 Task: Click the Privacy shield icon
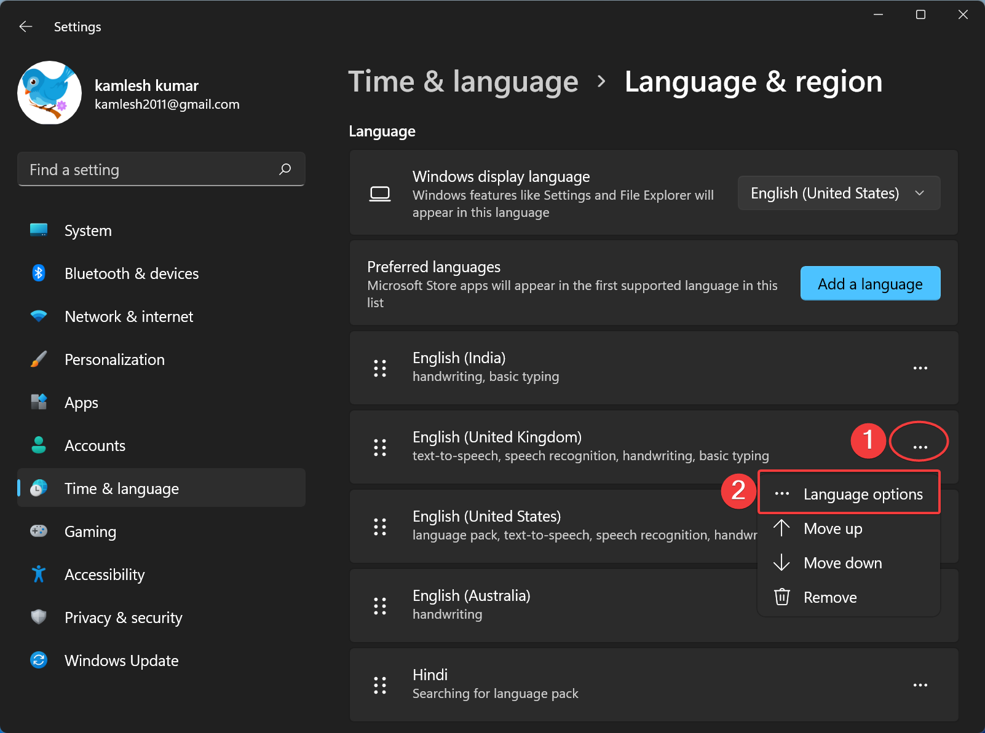tap(39, 617)
